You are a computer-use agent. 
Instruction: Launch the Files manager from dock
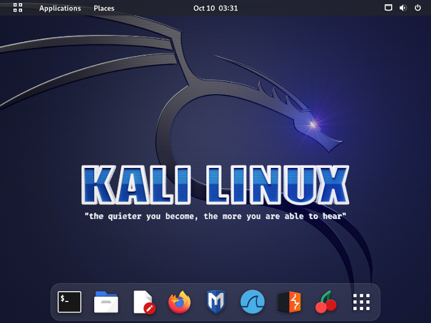point(106,302)
